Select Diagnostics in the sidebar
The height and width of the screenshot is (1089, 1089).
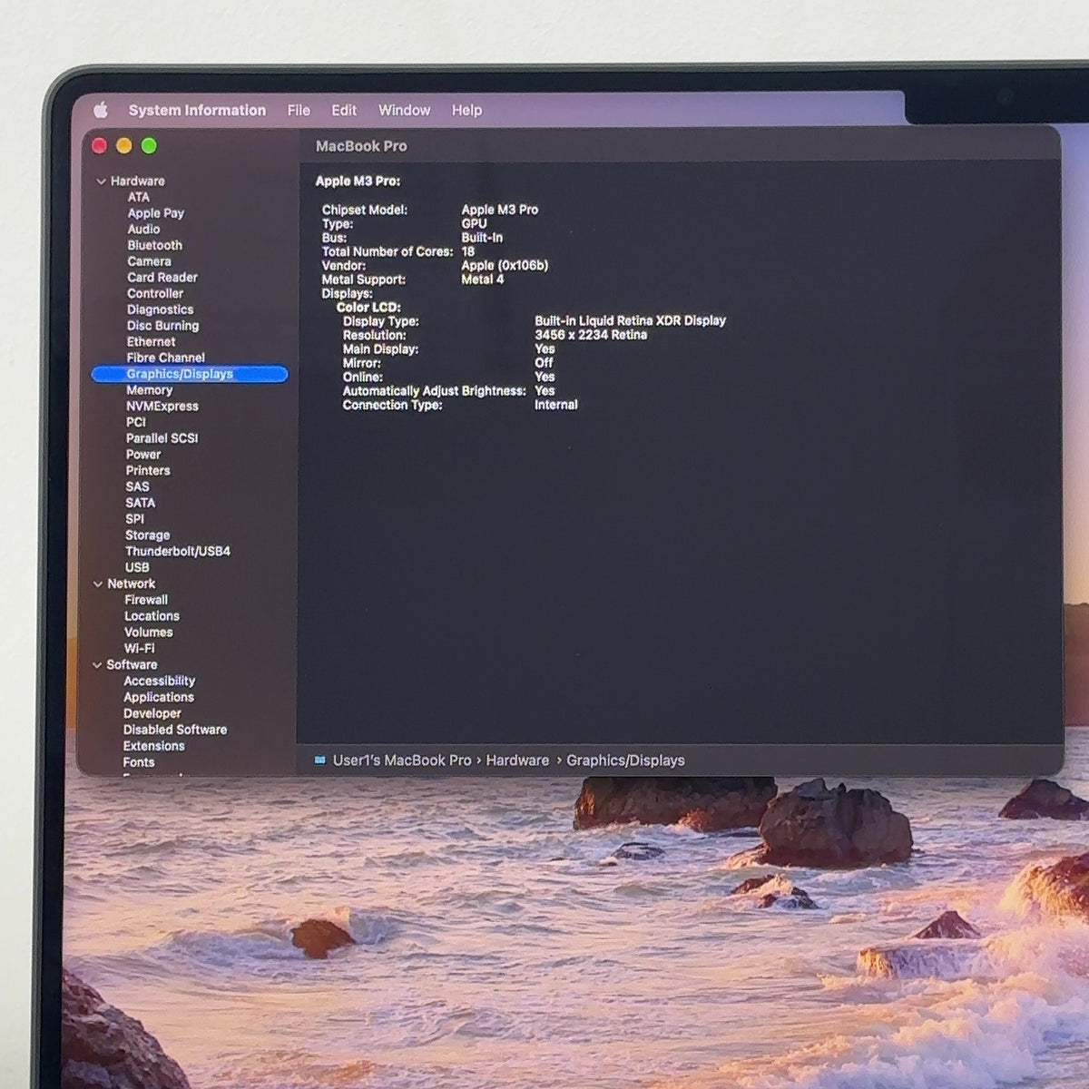(x=160, y=309)
